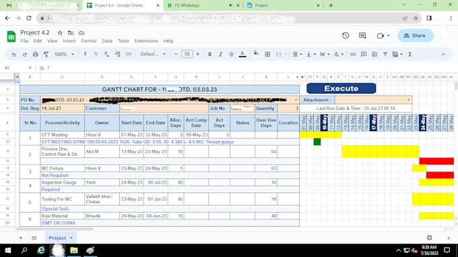Image resolution: width=458 pixels, height=257 pixels.
Task: Expand hidden columns arrow near column L
Action: tap(297, 77)
